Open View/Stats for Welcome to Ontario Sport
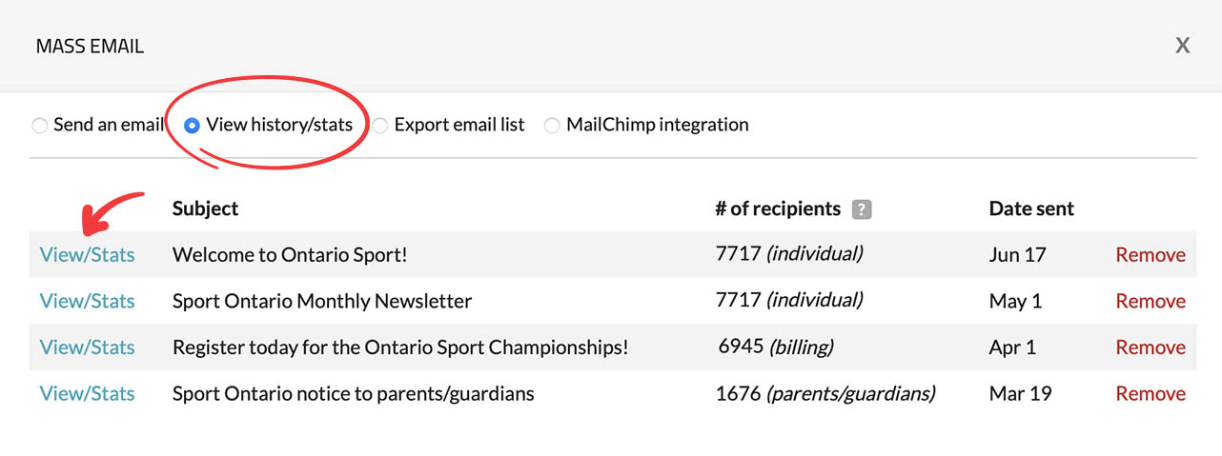Viewport: 1222px width, 456px height. pos(87,255)
